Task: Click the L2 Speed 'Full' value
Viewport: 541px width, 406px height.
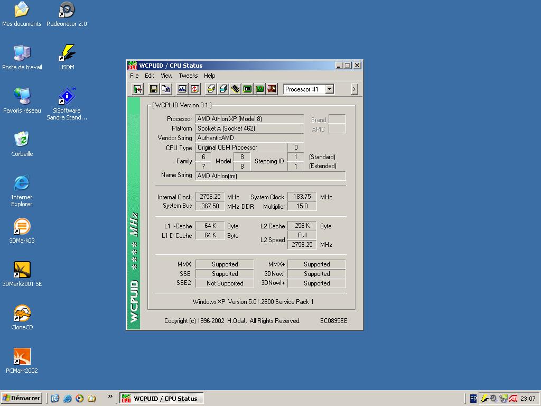Action: (x=302, y=235)
